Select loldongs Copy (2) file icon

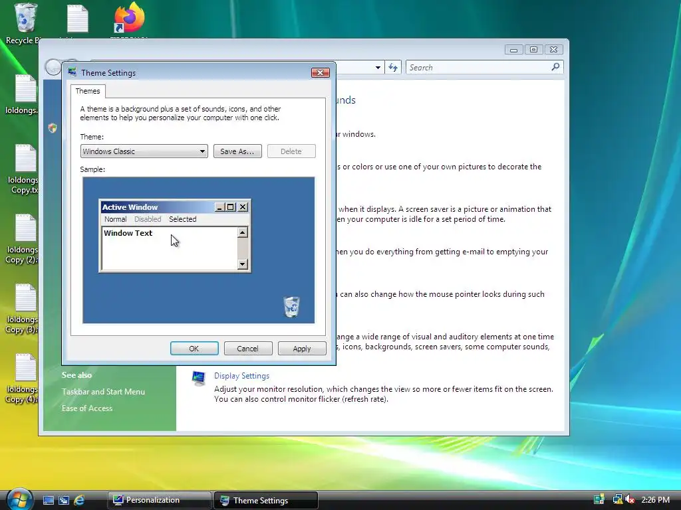(25, 228)
